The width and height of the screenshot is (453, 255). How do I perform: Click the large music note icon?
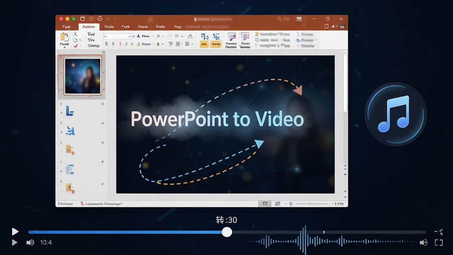point(395,114)
